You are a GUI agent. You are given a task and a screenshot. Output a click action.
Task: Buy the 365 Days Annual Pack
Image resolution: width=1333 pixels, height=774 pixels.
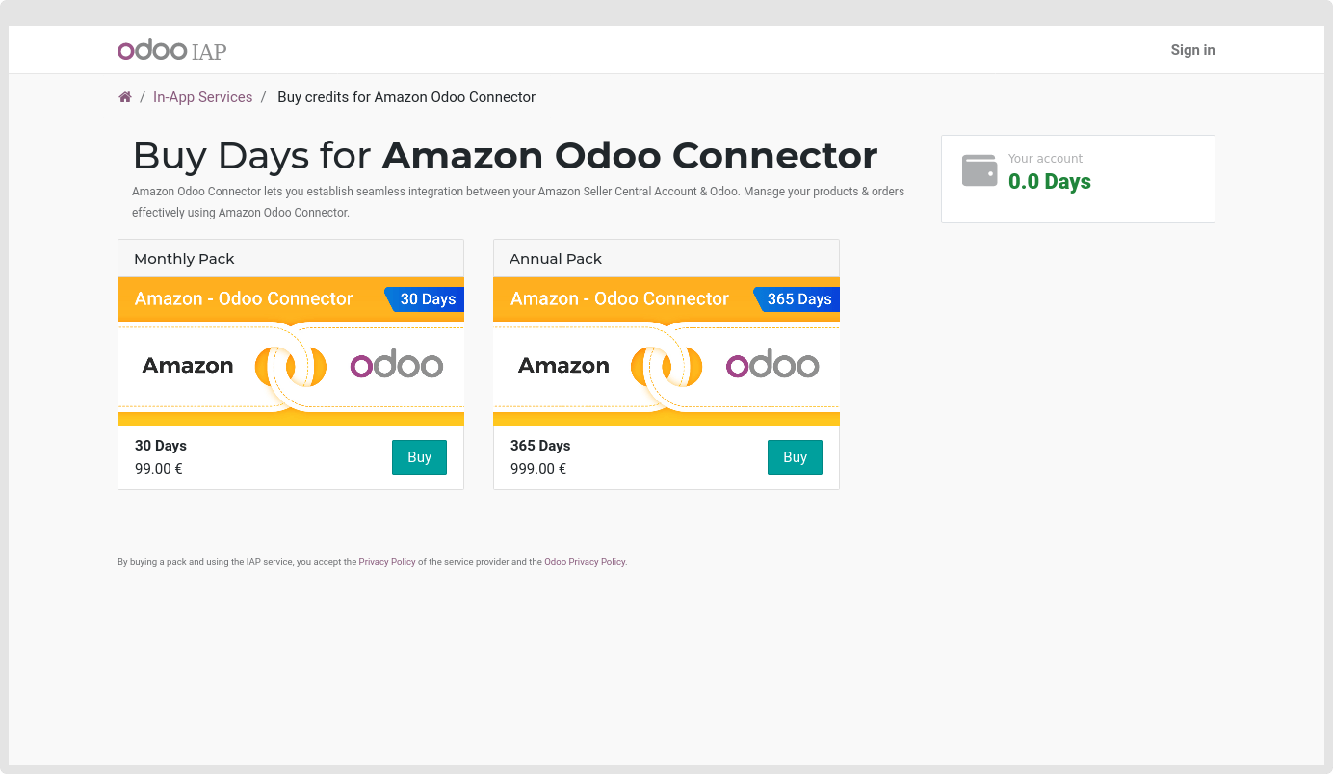click(795, 457)
